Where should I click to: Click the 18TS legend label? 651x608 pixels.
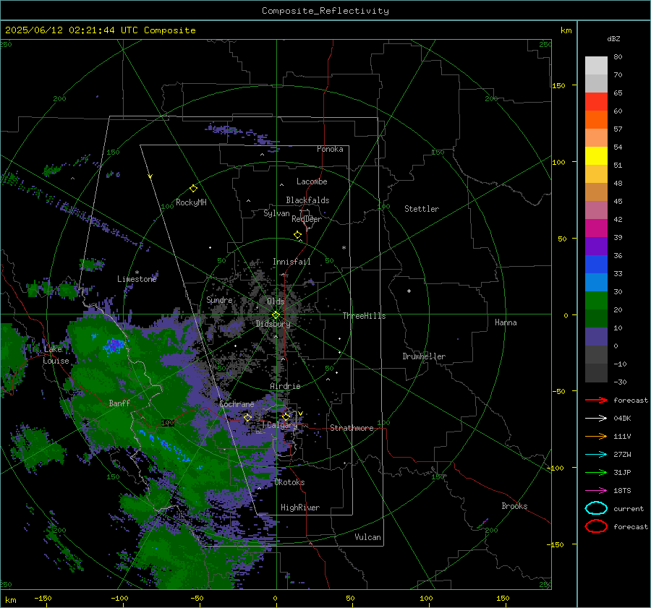[x=622, y=491]
